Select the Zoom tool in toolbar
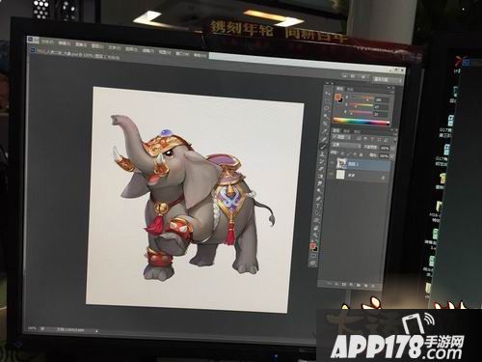Screen dimensions: 482x362 click(x=315, y=235)
